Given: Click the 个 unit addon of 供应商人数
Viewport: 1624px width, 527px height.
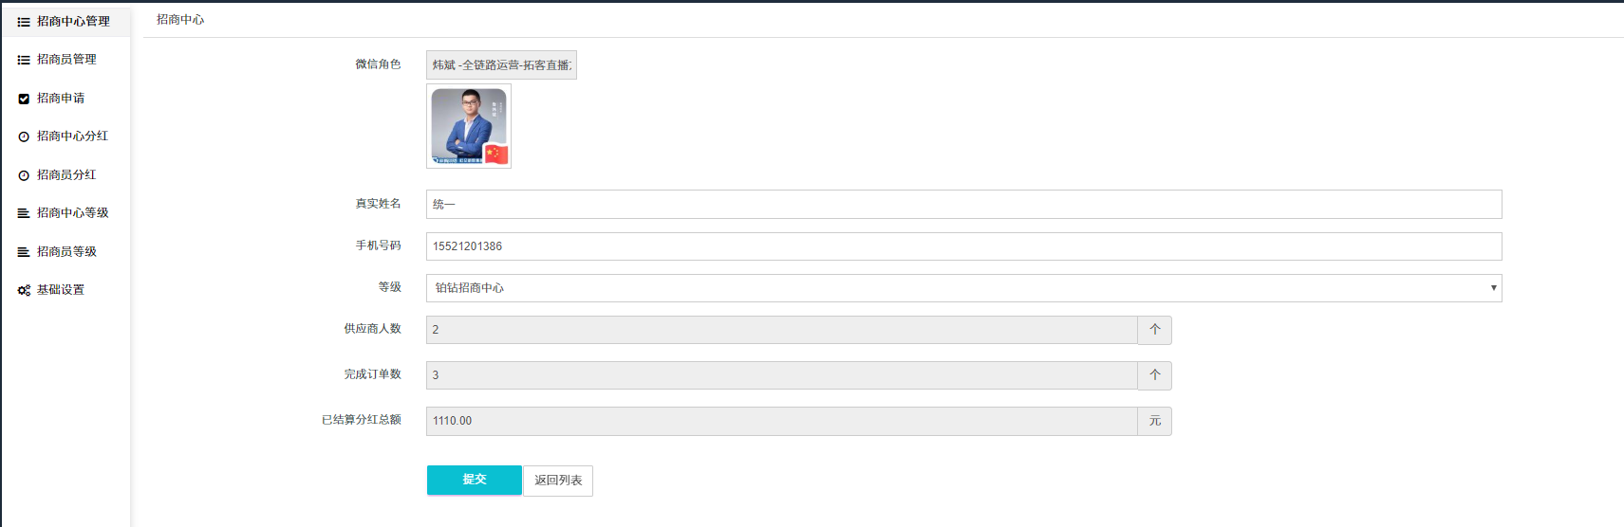Looking at the screenshot, I should point(1154,330).
